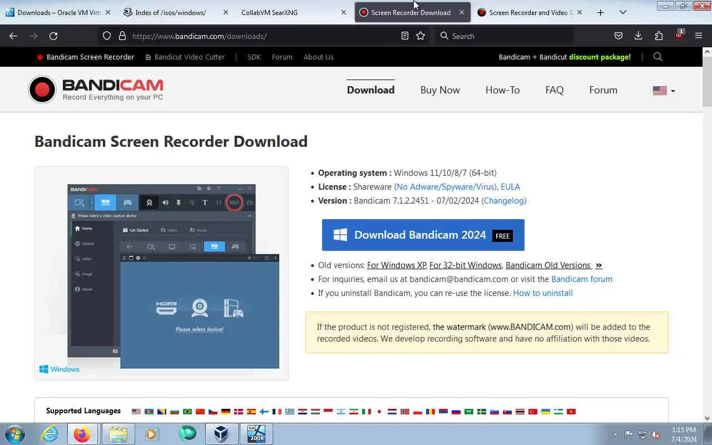Viewport: 712px width, 445px height.
Task: Open the Download nav menu item
Action: click(x=370, y=90)
